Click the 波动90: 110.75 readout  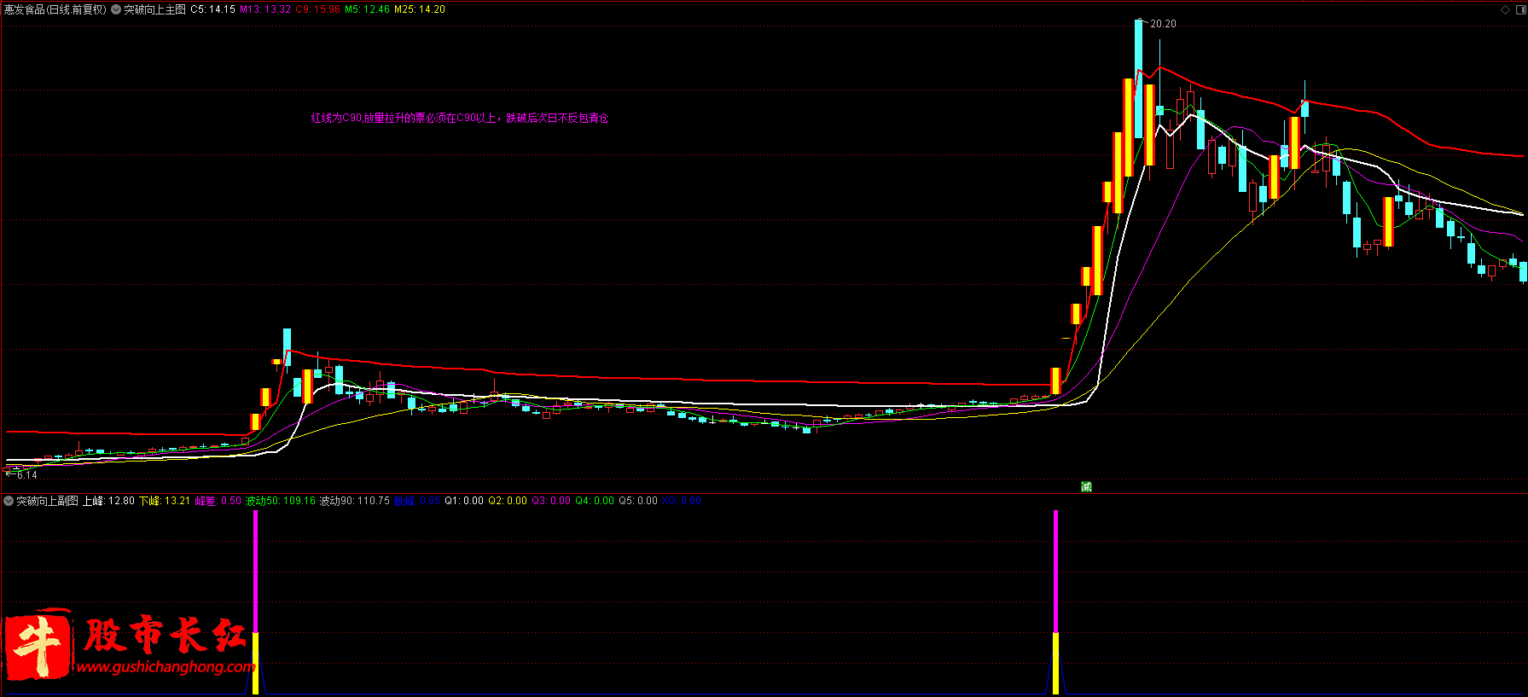(355, 501)
